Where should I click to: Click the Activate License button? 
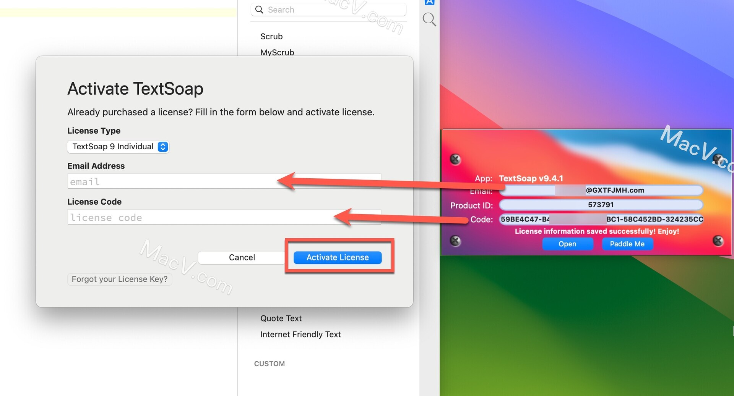tap(338, 257)
